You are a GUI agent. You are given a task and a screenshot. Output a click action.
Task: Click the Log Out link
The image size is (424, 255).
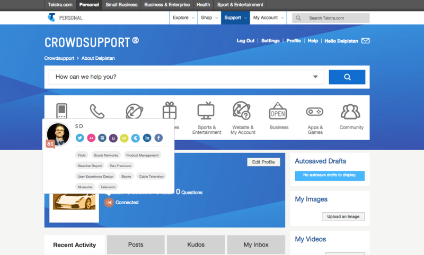click(x=245, y=41)
